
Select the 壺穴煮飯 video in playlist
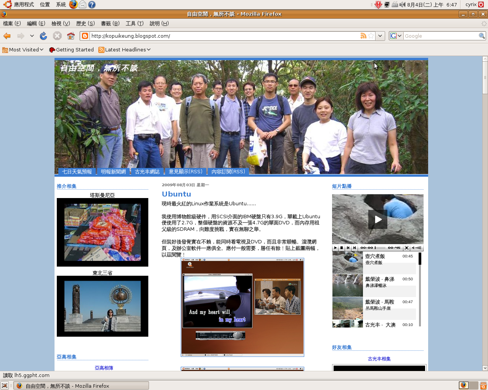click(374, 262)
